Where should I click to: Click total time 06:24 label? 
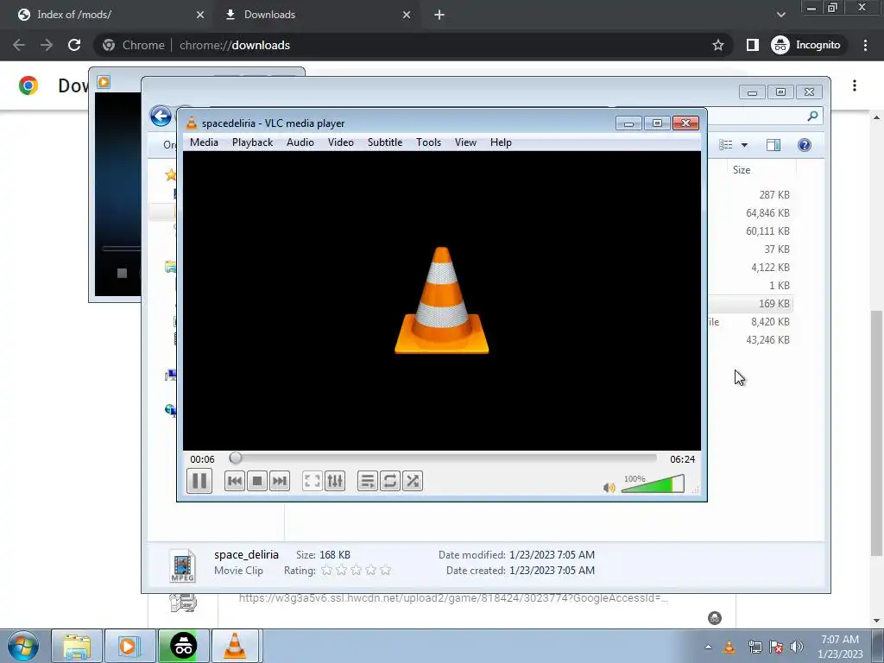tap(682, 459)
